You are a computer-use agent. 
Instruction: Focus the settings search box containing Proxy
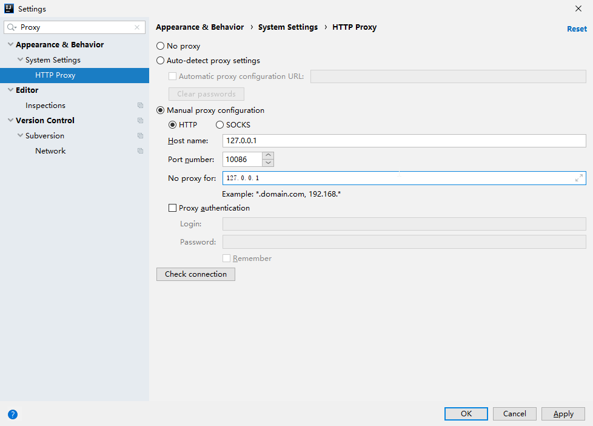(76, 27)
